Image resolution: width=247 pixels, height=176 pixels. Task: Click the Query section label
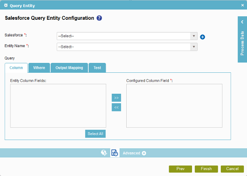(x=9, y=58)
